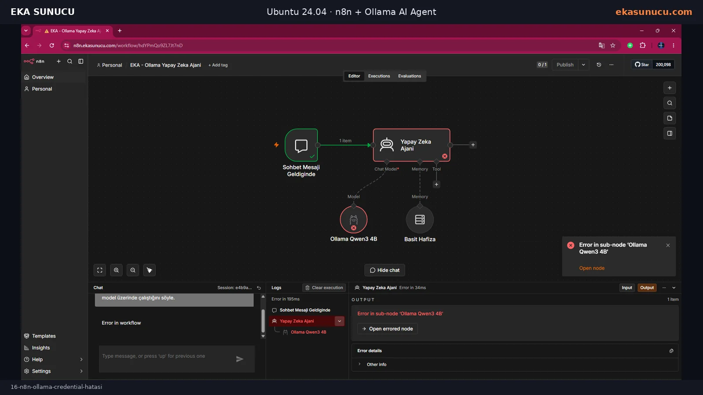Viewport: 703px width, 395px height.
Task: Switch to the Editor tab
Action: tap(354, 76)
